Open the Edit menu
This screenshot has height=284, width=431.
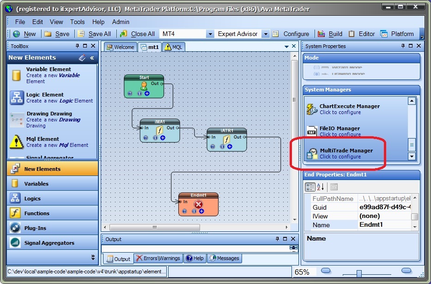coord(37,22)
